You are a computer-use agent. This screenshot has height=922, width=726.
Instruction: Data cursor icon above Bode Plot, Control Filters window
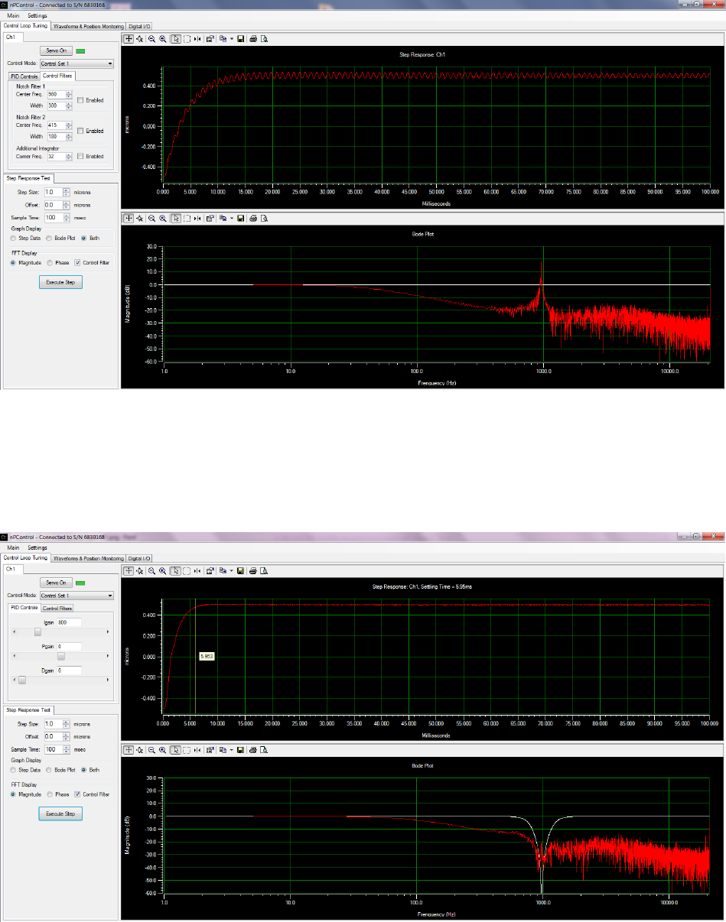pos(197,218)
